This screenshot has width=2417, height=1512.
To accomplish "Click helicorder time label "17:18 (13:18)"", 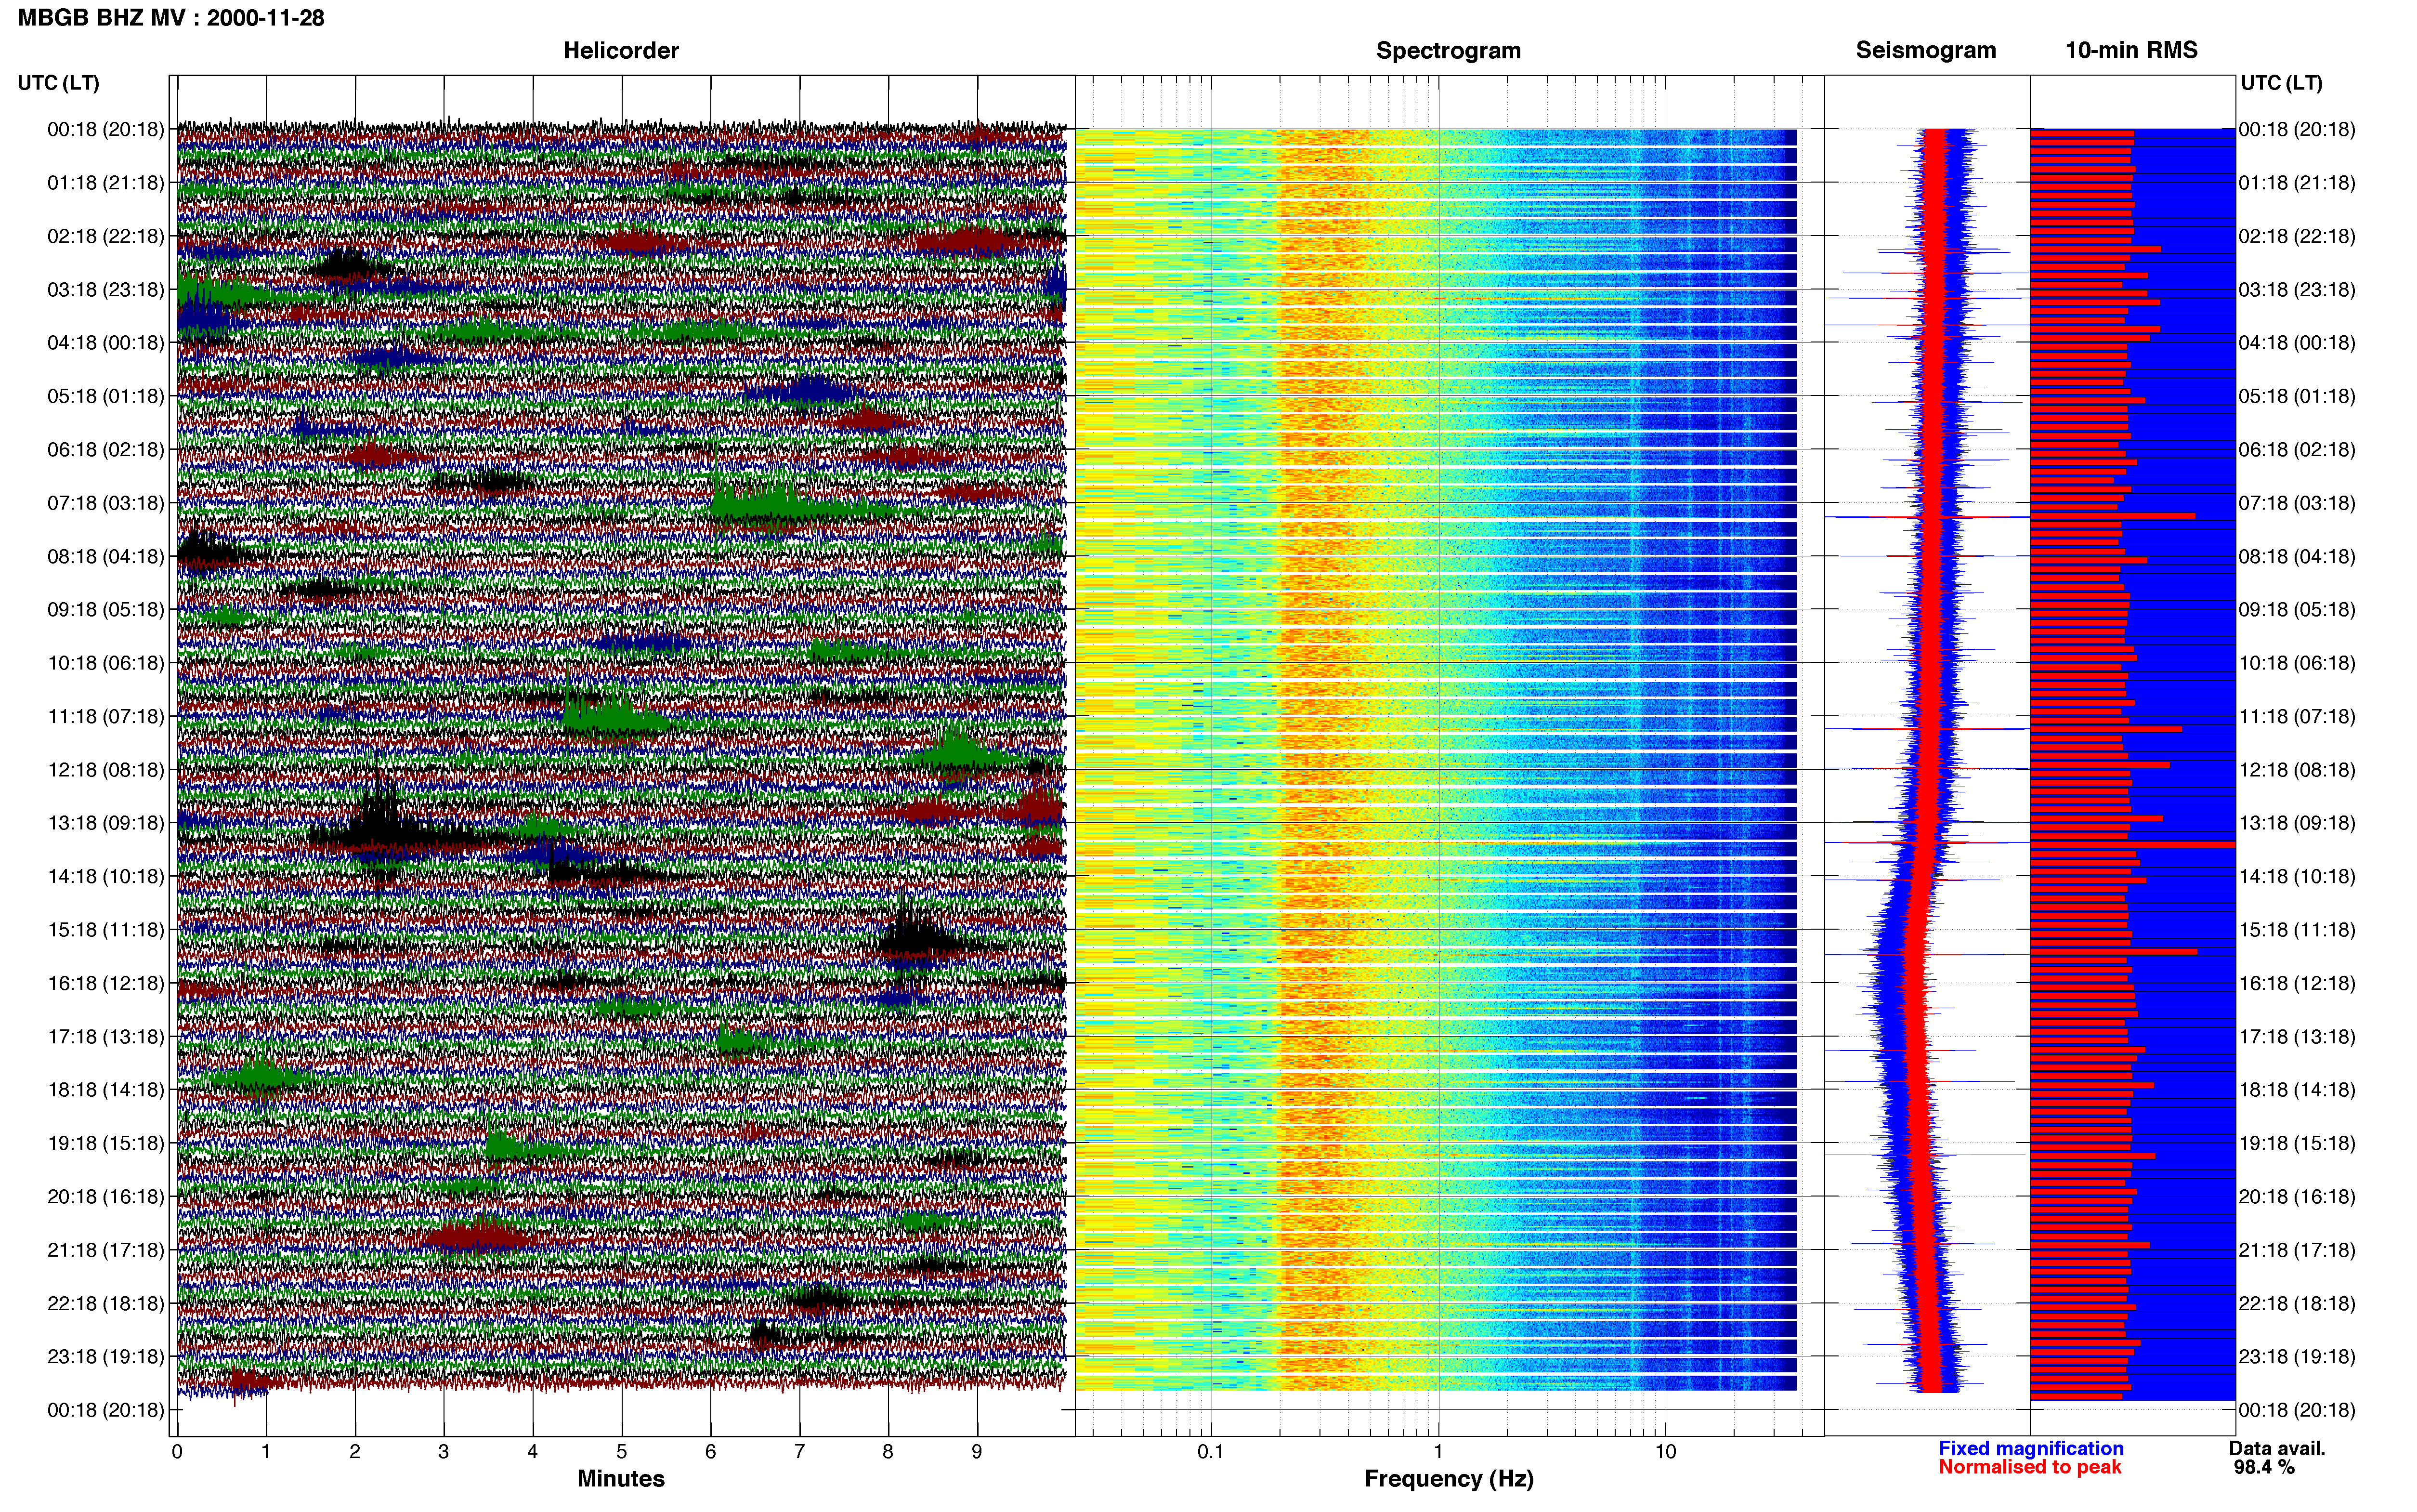I will point(105,1036).
